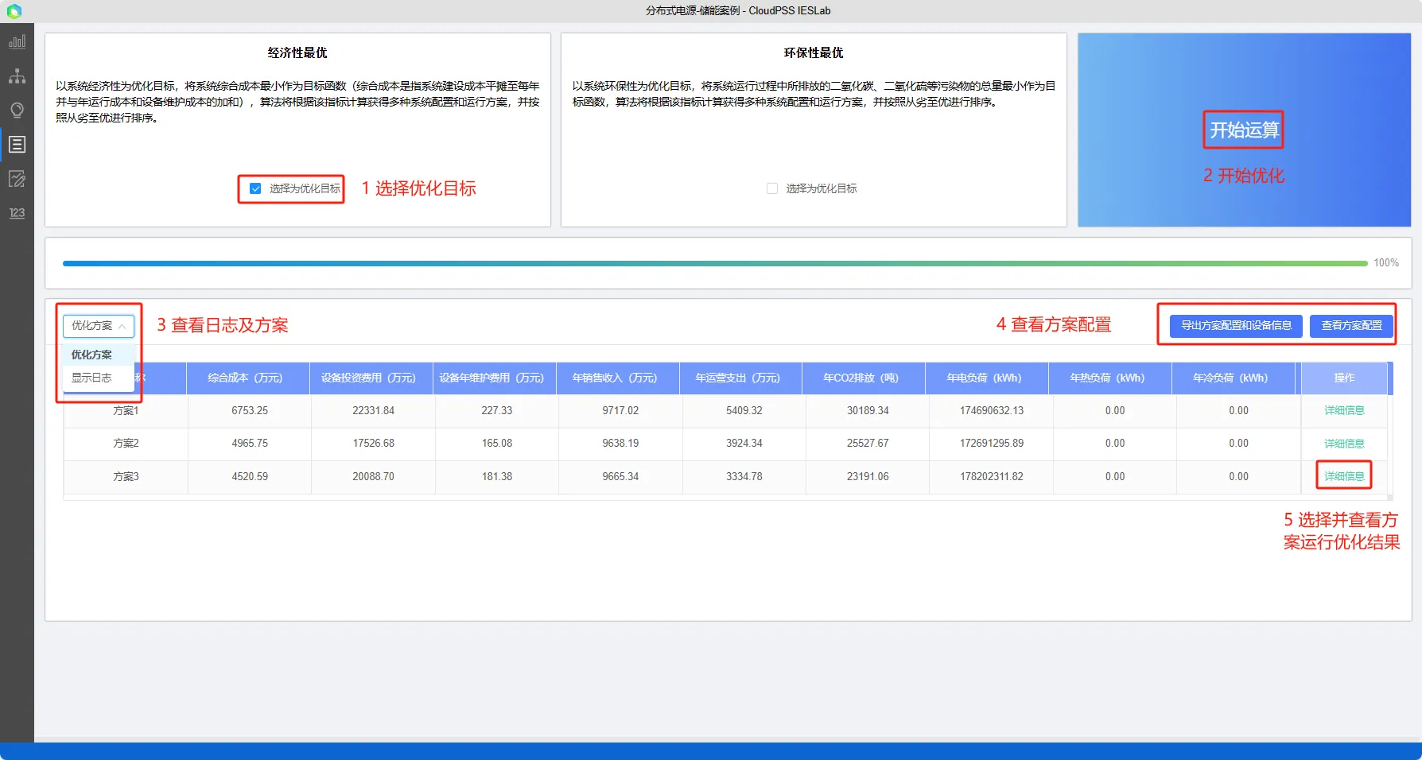Image resolution: width=1422 pixels, height=760 pixels.
Task: Open the bar chart sidebar icon
Action: point(17,42)
